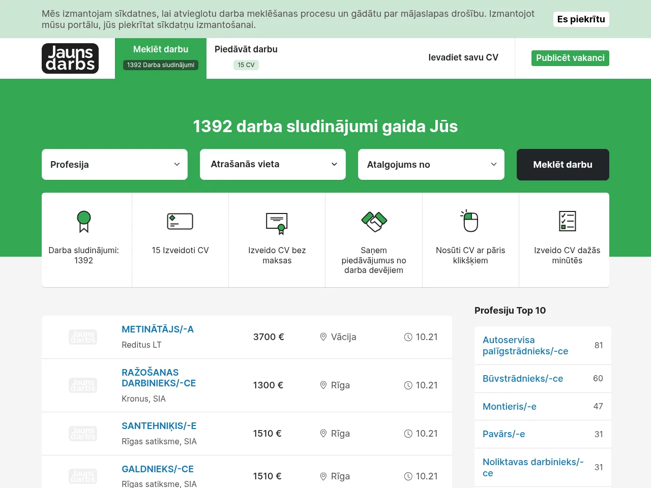Click Kronus, SIA company name
Screen dimensions: 651x488
(x=143, y=399)
